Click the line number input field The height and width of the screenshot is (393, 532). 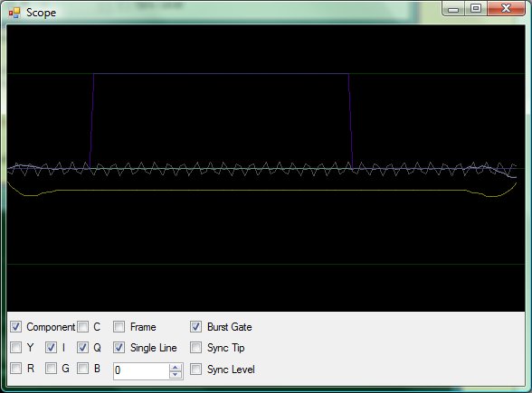tap(141, 371)
